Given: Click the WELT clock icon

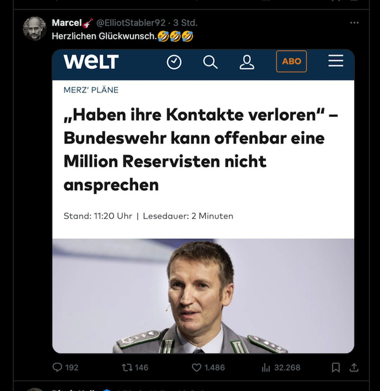Looking at the screenshot, I should point(174,62).
